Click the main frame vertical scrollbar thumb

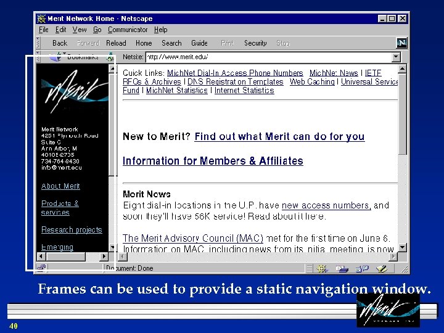point(402,114)
